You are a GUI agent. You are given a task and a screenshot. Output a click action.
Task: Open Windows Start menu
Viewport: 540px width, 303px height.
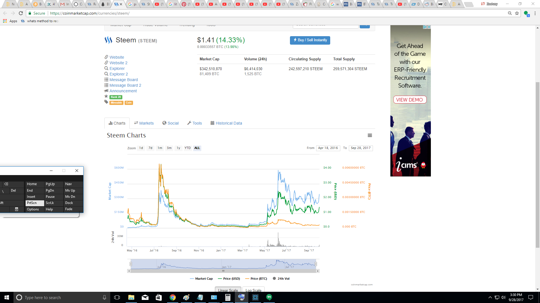[x=7, y=297]
